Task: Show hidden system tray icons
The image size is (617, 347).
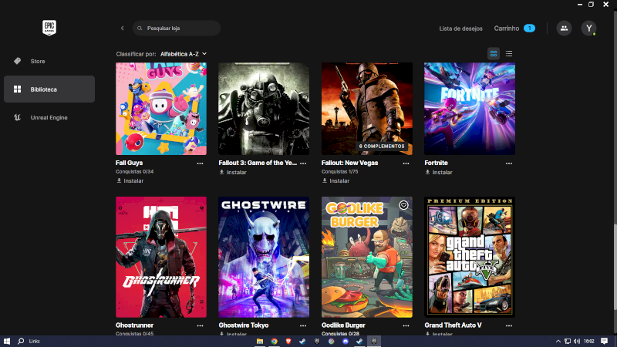Action: pyautogui.click(x=558, y=341)
